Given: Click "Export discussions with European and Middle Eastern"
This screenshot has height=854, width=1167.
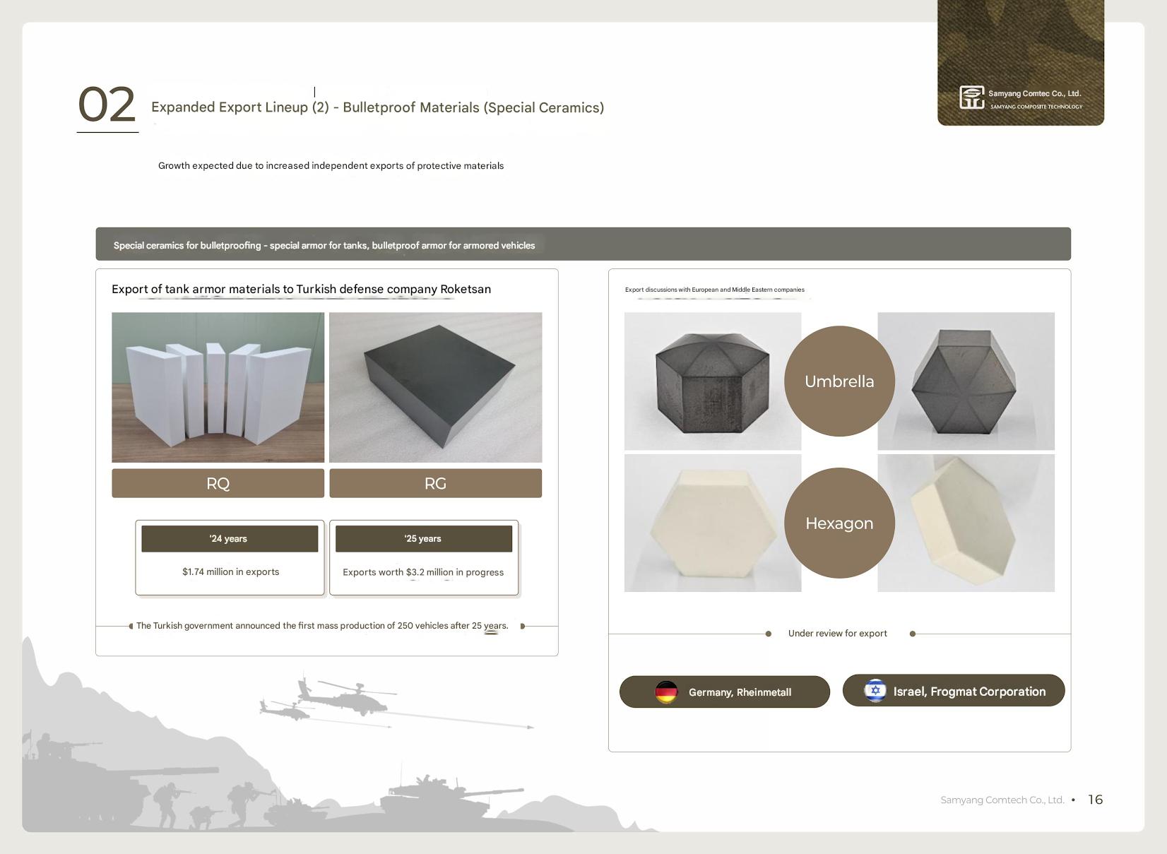Looking at the screenshot, I should point(715,290).
